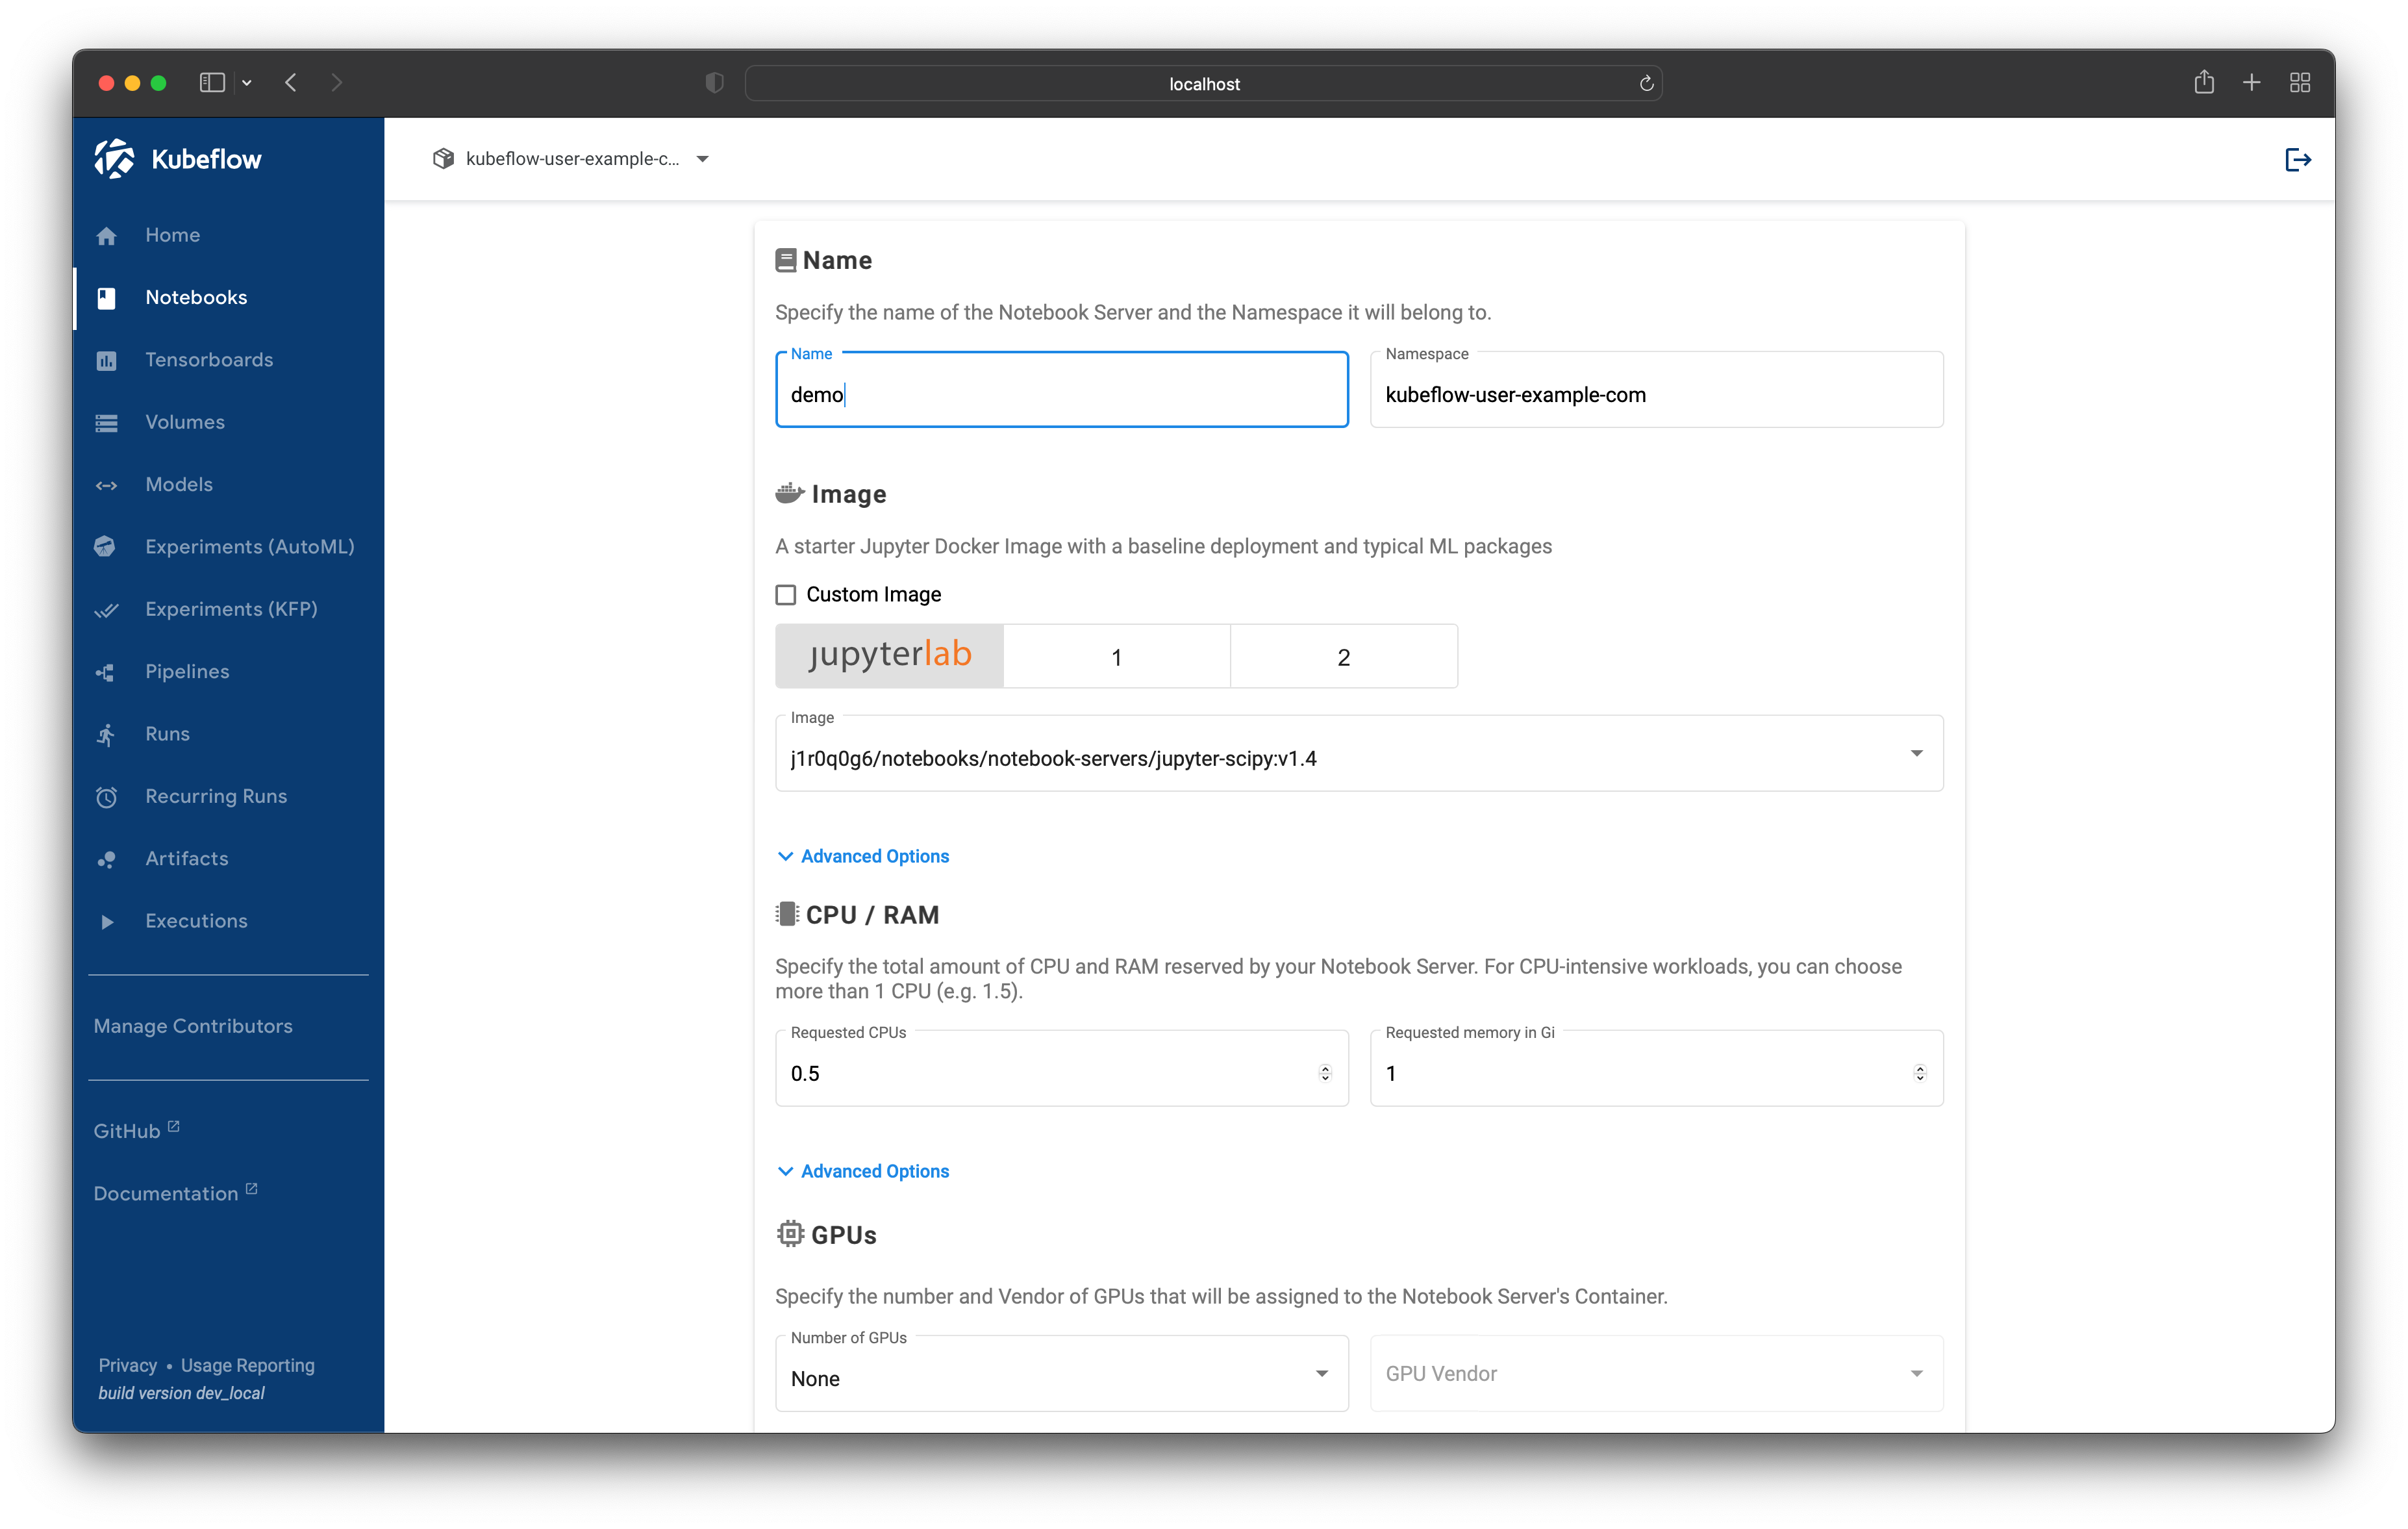Image resolution: width=2408 pixels, height=1529 pixels.
Task: Select the Notebooks icon in the sidebar
Action: pos(107,297)
